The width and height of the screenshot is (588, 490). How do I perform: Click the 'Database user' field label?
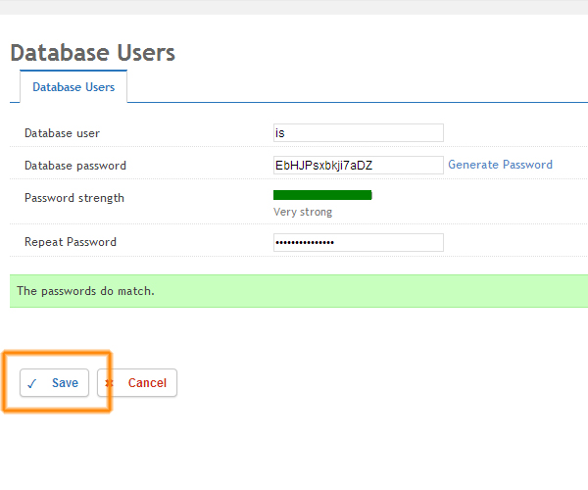coord(62,133)
